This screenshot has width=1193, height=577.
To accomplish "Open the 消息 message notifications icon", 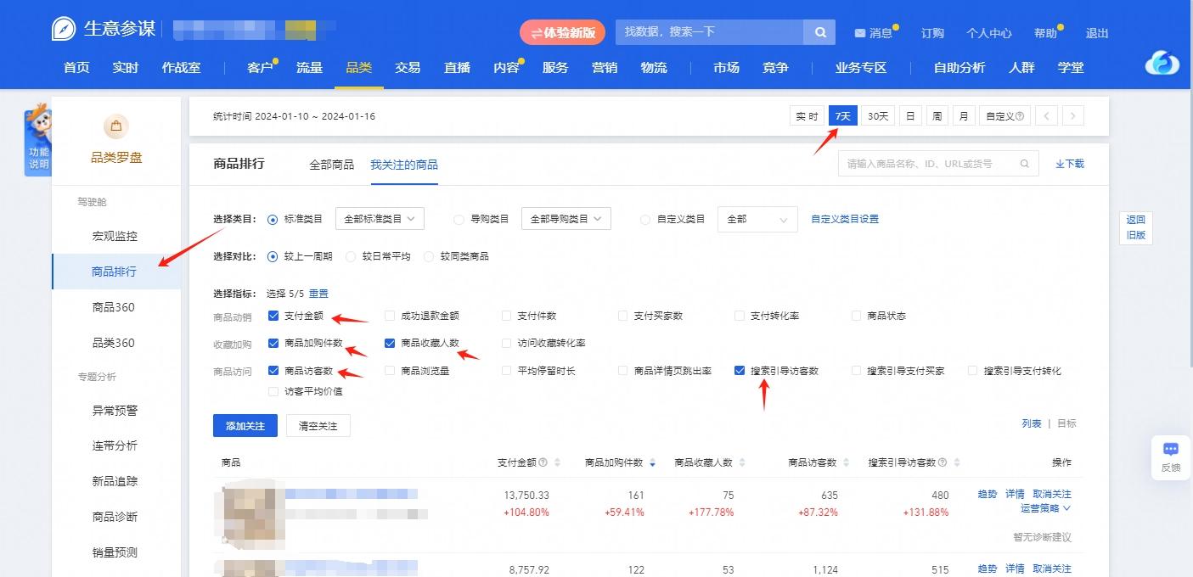I will point(861,32).
